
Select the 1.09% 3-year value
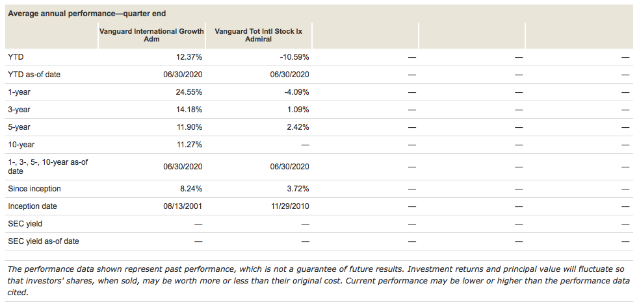(x=297, y=109)
